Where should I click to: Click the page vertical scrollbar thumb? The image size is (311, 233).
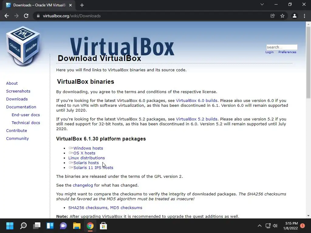[308, 62]
